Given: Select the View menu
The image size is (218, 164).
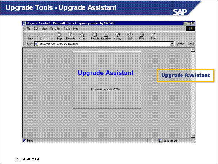Looking at the screenshot, I should click(44, 28).
